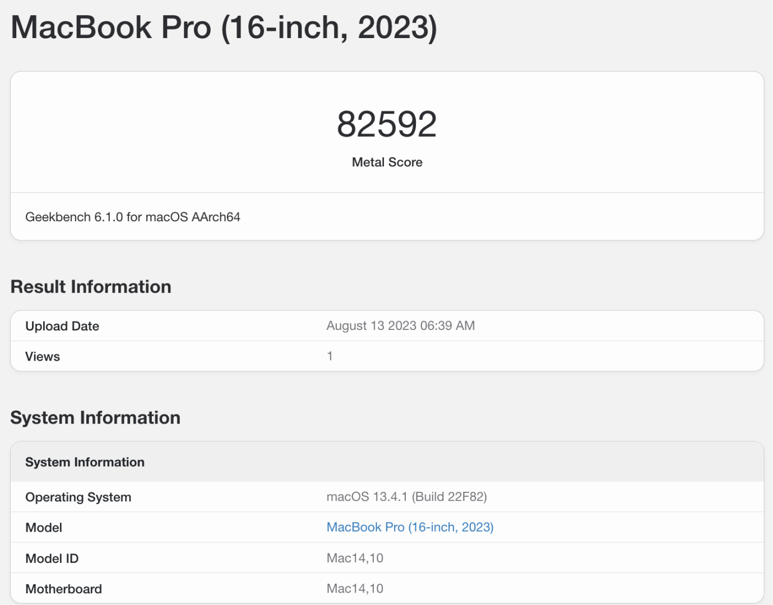The width and height of the screenshot is (773, 605).
Task: Select the Model row label
Action: 44,527
